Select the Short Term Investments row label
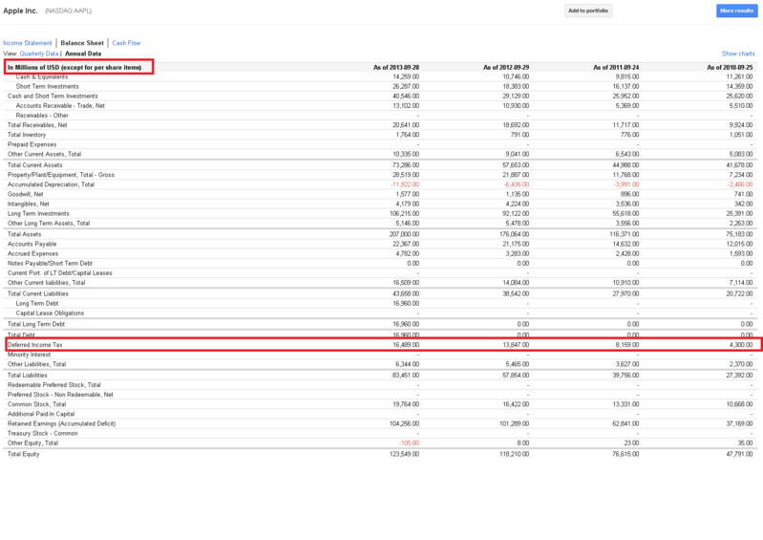 [x=47, y=86]
